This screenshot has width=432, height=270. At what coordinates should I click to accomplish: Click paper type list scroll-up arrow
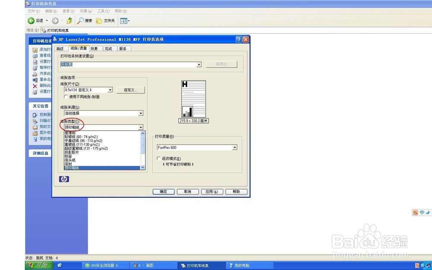(x=143, y=133)
